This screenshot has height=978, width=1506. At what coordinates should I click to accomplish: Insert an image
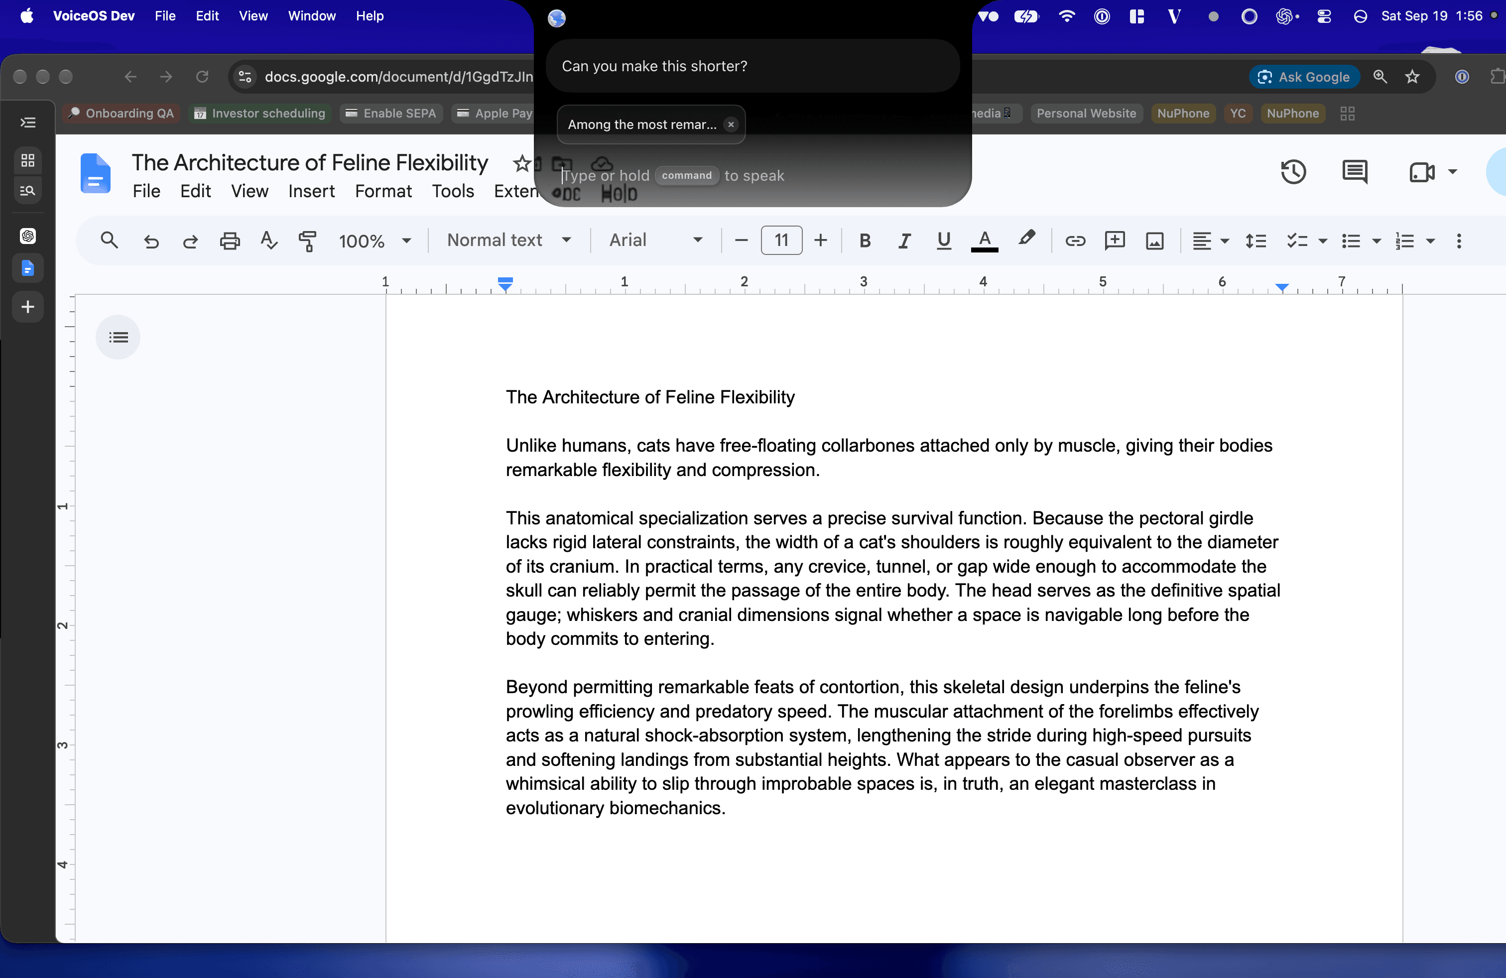click(x=1155, y=241)
